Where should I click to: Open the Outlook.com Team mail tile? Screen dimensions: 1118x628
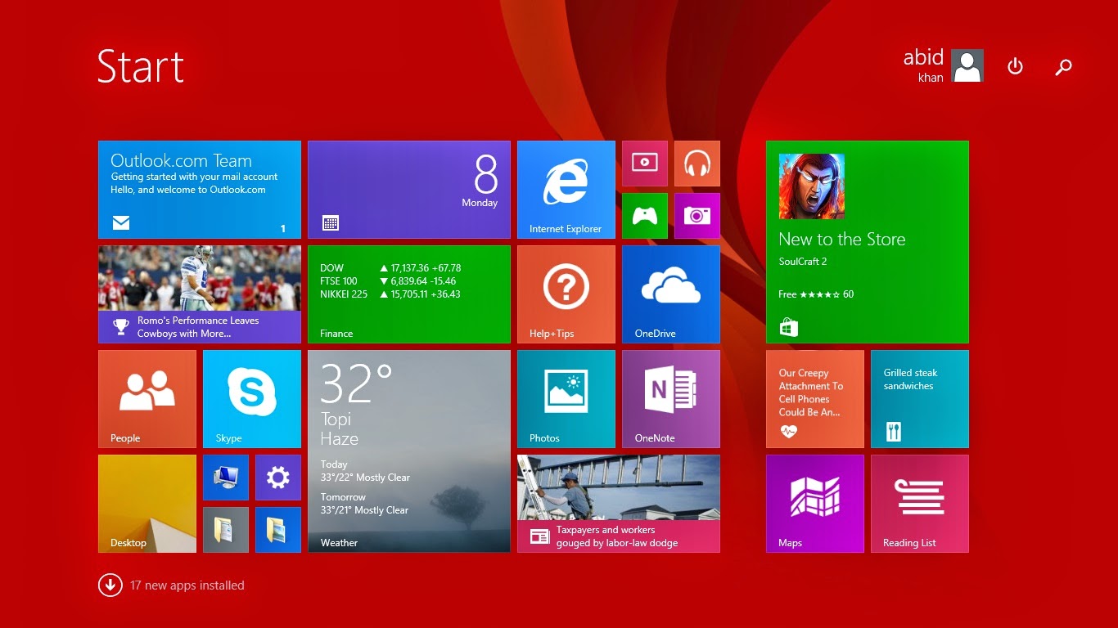(200, 190)
